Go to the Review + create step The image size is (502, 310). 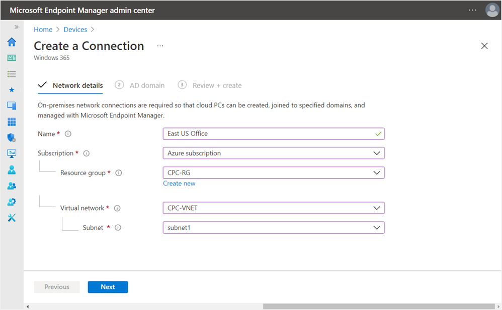(x=217, y=86)
